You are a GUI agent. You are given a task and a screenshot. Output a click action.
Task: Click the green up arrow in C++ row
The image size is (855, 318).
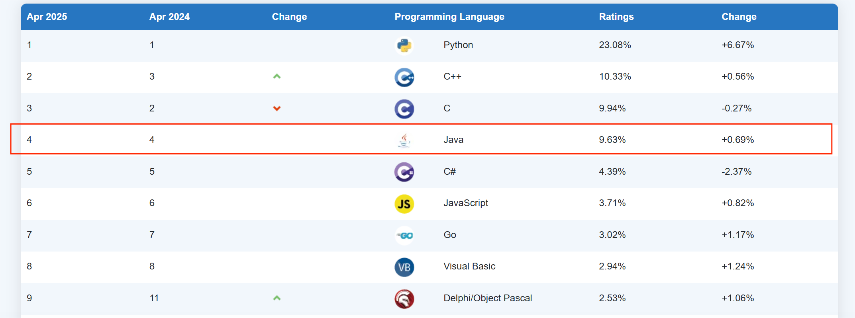coord(277,76)
